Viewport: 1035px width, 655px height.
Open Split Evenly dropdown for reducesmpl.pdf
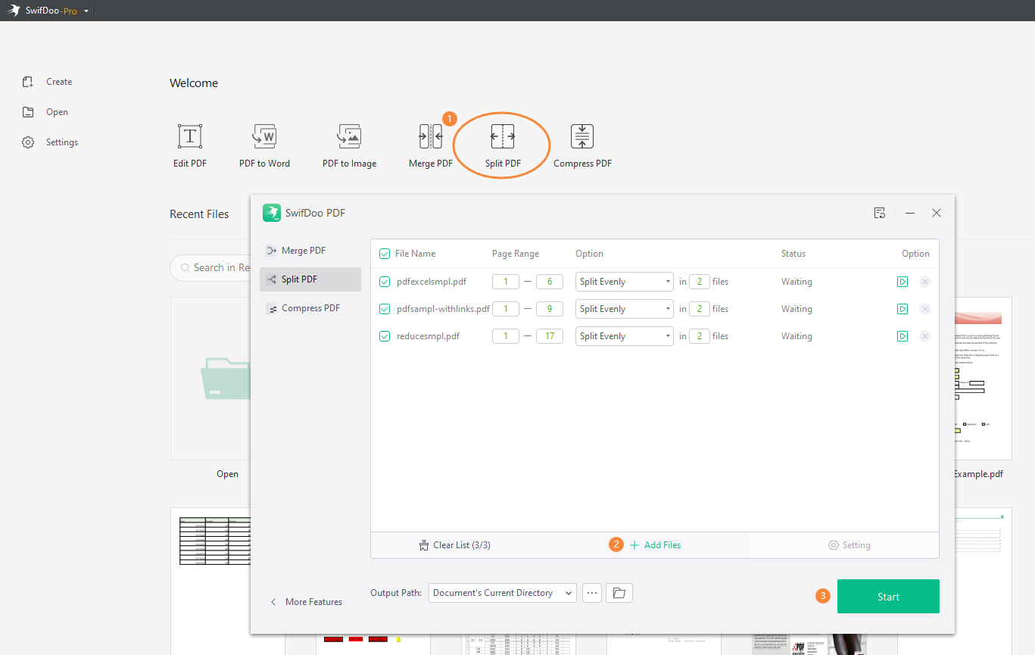tap(625, 336)
